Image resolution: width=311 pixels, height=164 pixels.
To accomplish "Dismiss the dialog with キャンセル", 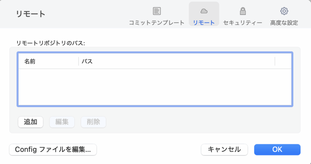I will tap(224, 149).
